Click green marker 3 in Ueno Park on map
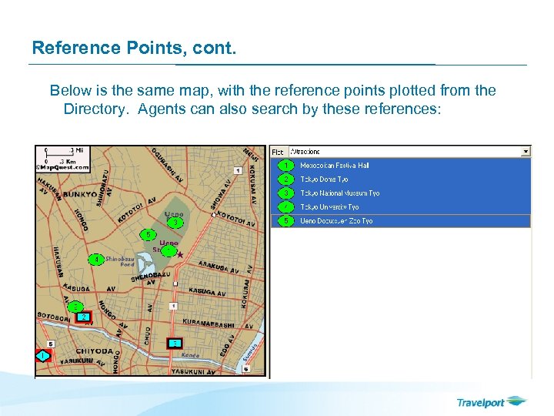 [x=175, y=223]
